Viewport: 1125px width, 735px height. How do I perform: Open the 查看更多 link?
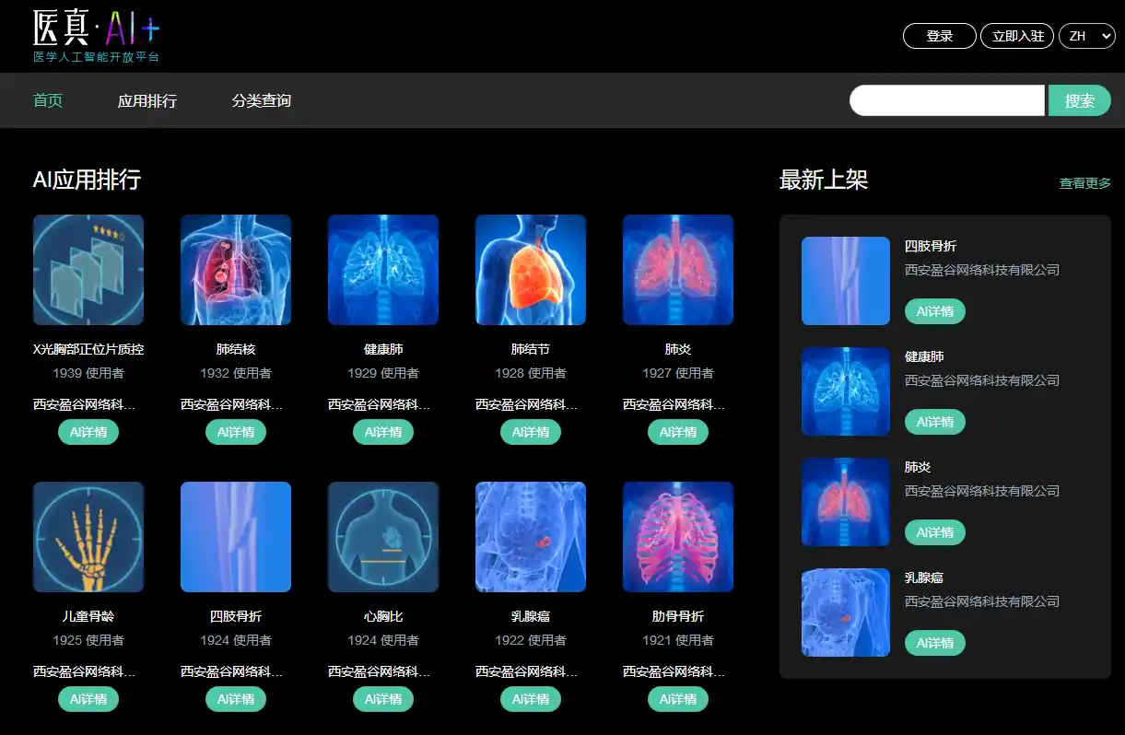coord(1084,182)
